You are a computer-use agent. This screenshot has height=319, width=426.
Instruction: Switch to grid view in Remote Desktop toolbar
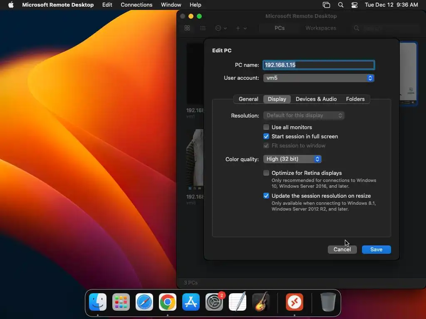click(x=187, y=28)
